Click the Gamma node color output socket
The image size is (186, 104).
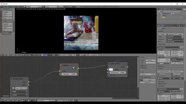tap(78, 68)
